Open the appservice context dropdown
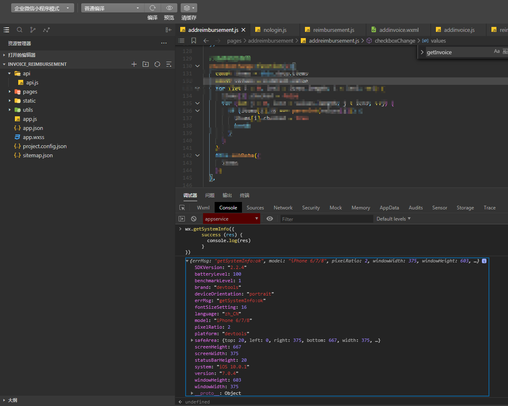This screenshot has width=508, height=406. coord(231,219)
